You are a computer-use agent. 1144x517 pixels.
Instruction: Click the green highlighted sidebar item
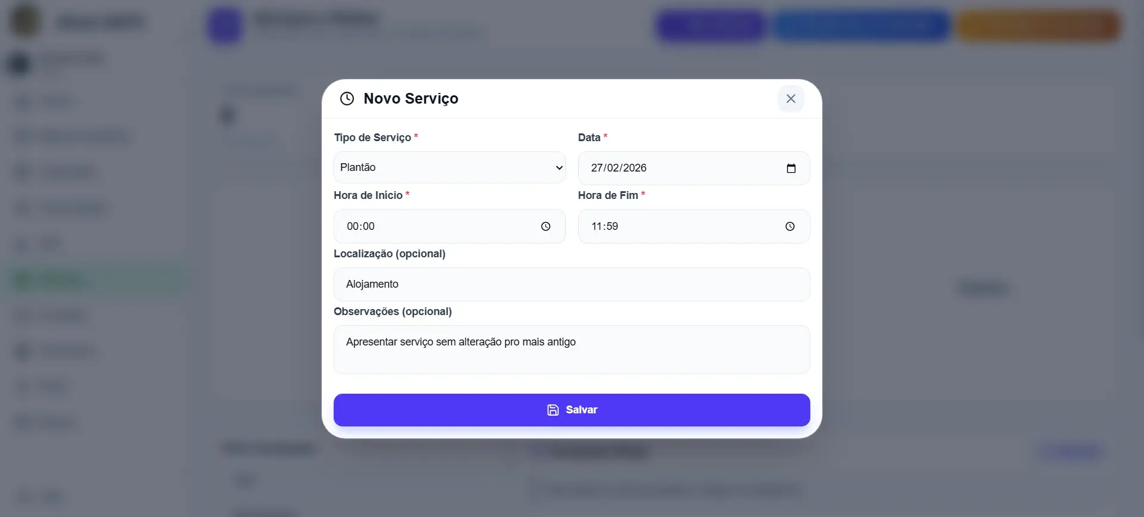tap(95, 279)
